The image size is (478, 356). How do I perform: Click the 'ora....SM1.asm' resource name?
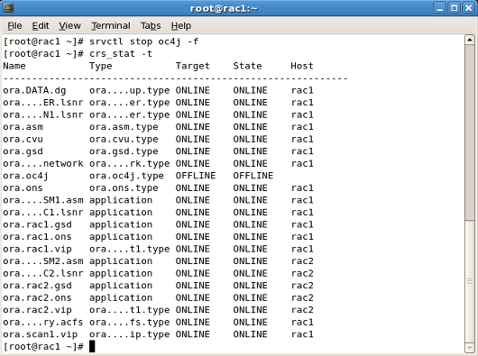coord(43,200)
